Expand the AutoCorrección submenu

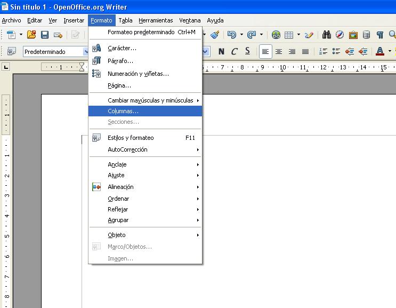coord(145,149)
